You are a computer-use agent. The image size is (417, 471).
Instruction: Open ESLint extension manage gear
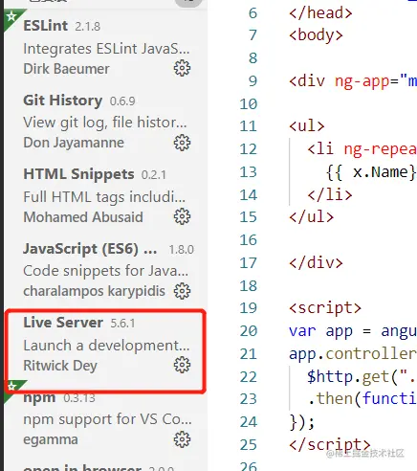point(182,68)
